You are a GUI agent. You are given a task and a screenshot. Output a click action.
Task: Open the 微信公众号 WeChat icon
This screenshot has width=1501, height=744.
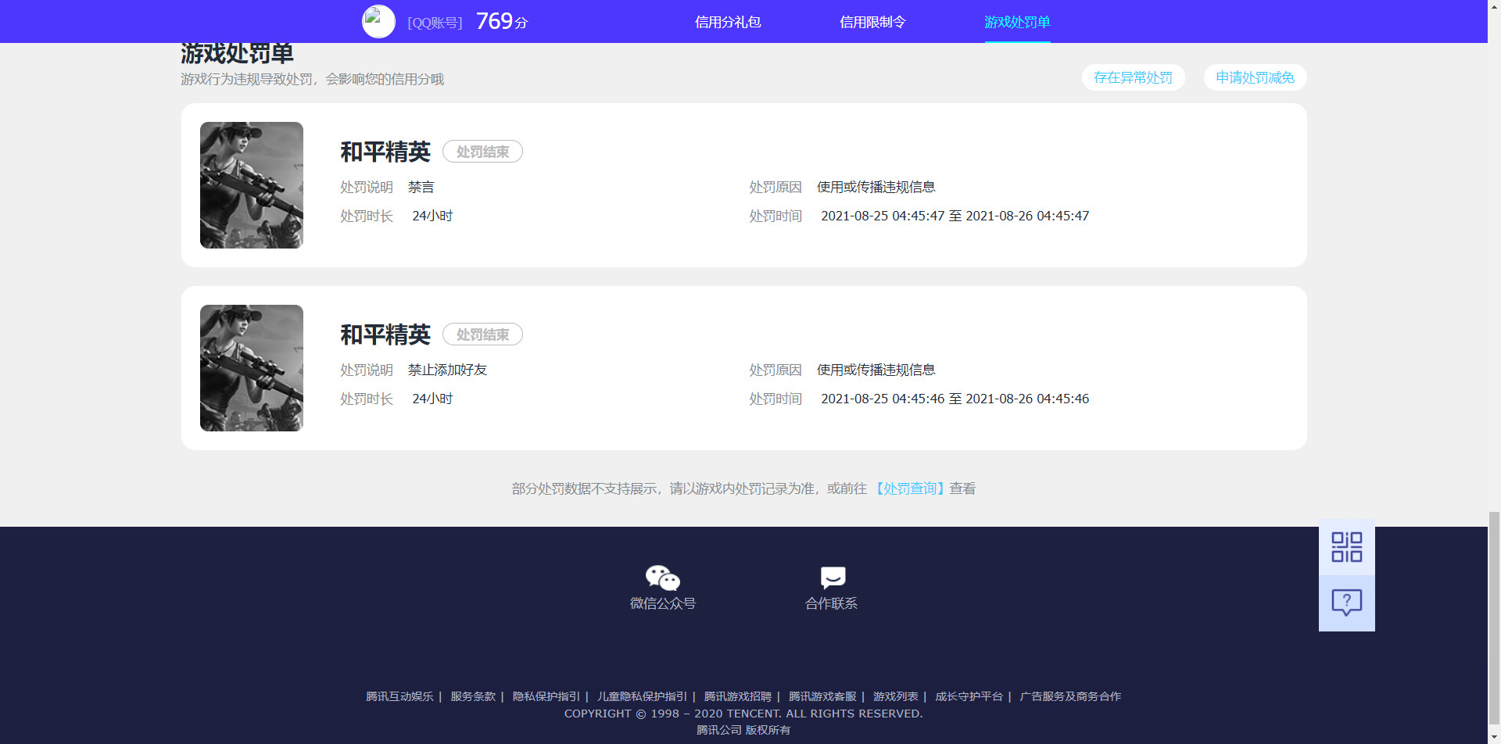click(x=663, y=578)
